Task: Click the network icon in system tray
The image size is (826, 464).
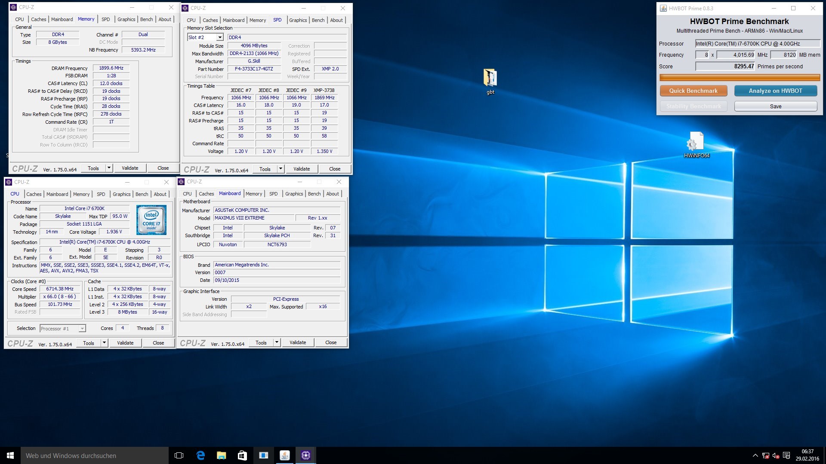Action: (x=765, y=455)
